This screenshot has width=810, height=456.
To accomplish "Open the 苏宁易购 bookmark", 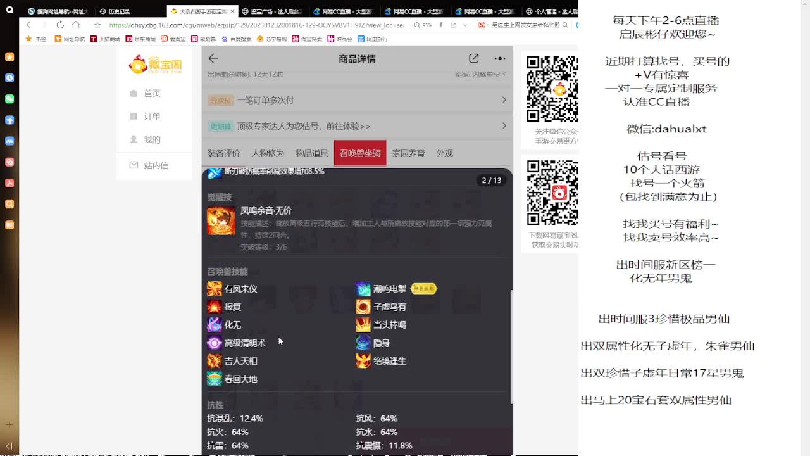I will tap(271, 39).
